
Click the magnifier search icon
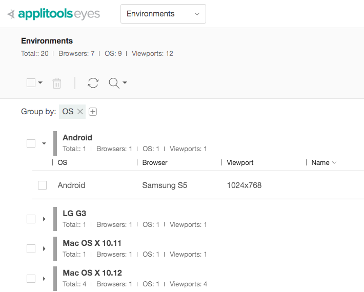coord(114,83)
